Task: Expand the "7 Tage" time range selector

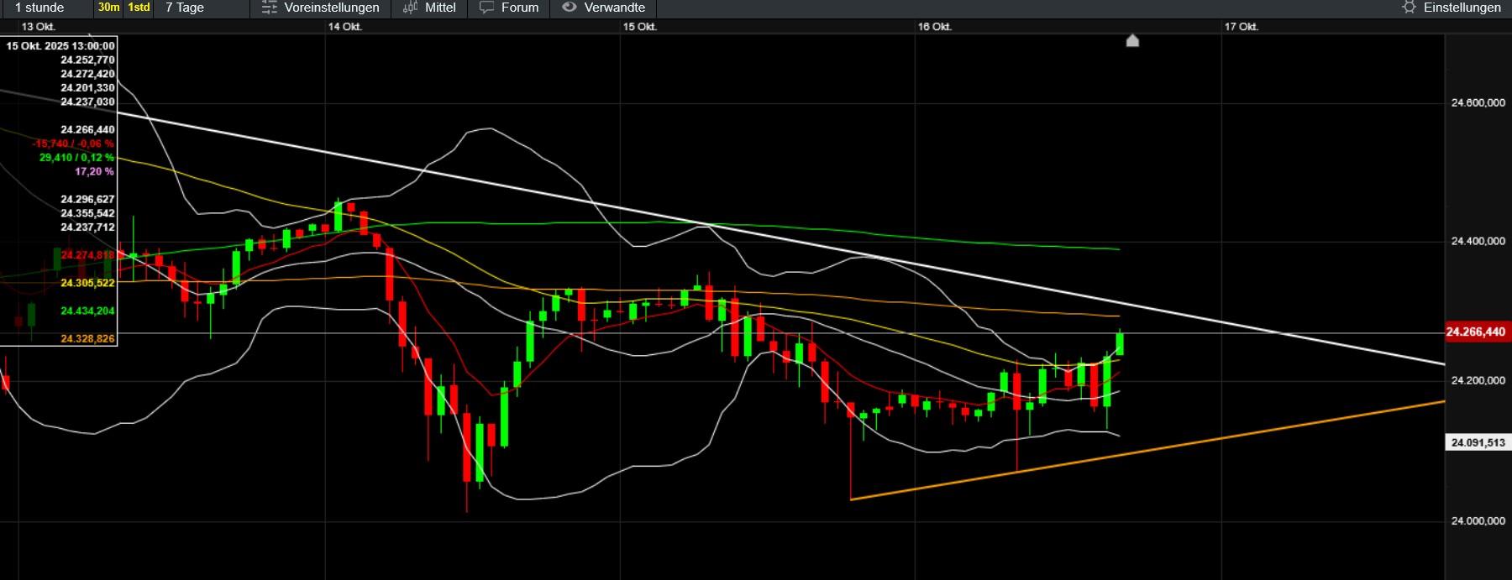Action: (185, 8)
